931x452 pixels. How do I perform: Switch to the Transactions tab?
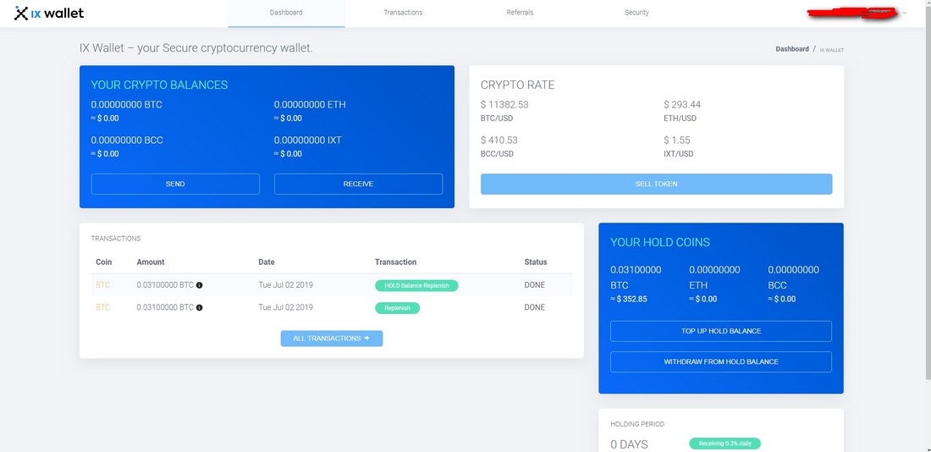(403, 13)
